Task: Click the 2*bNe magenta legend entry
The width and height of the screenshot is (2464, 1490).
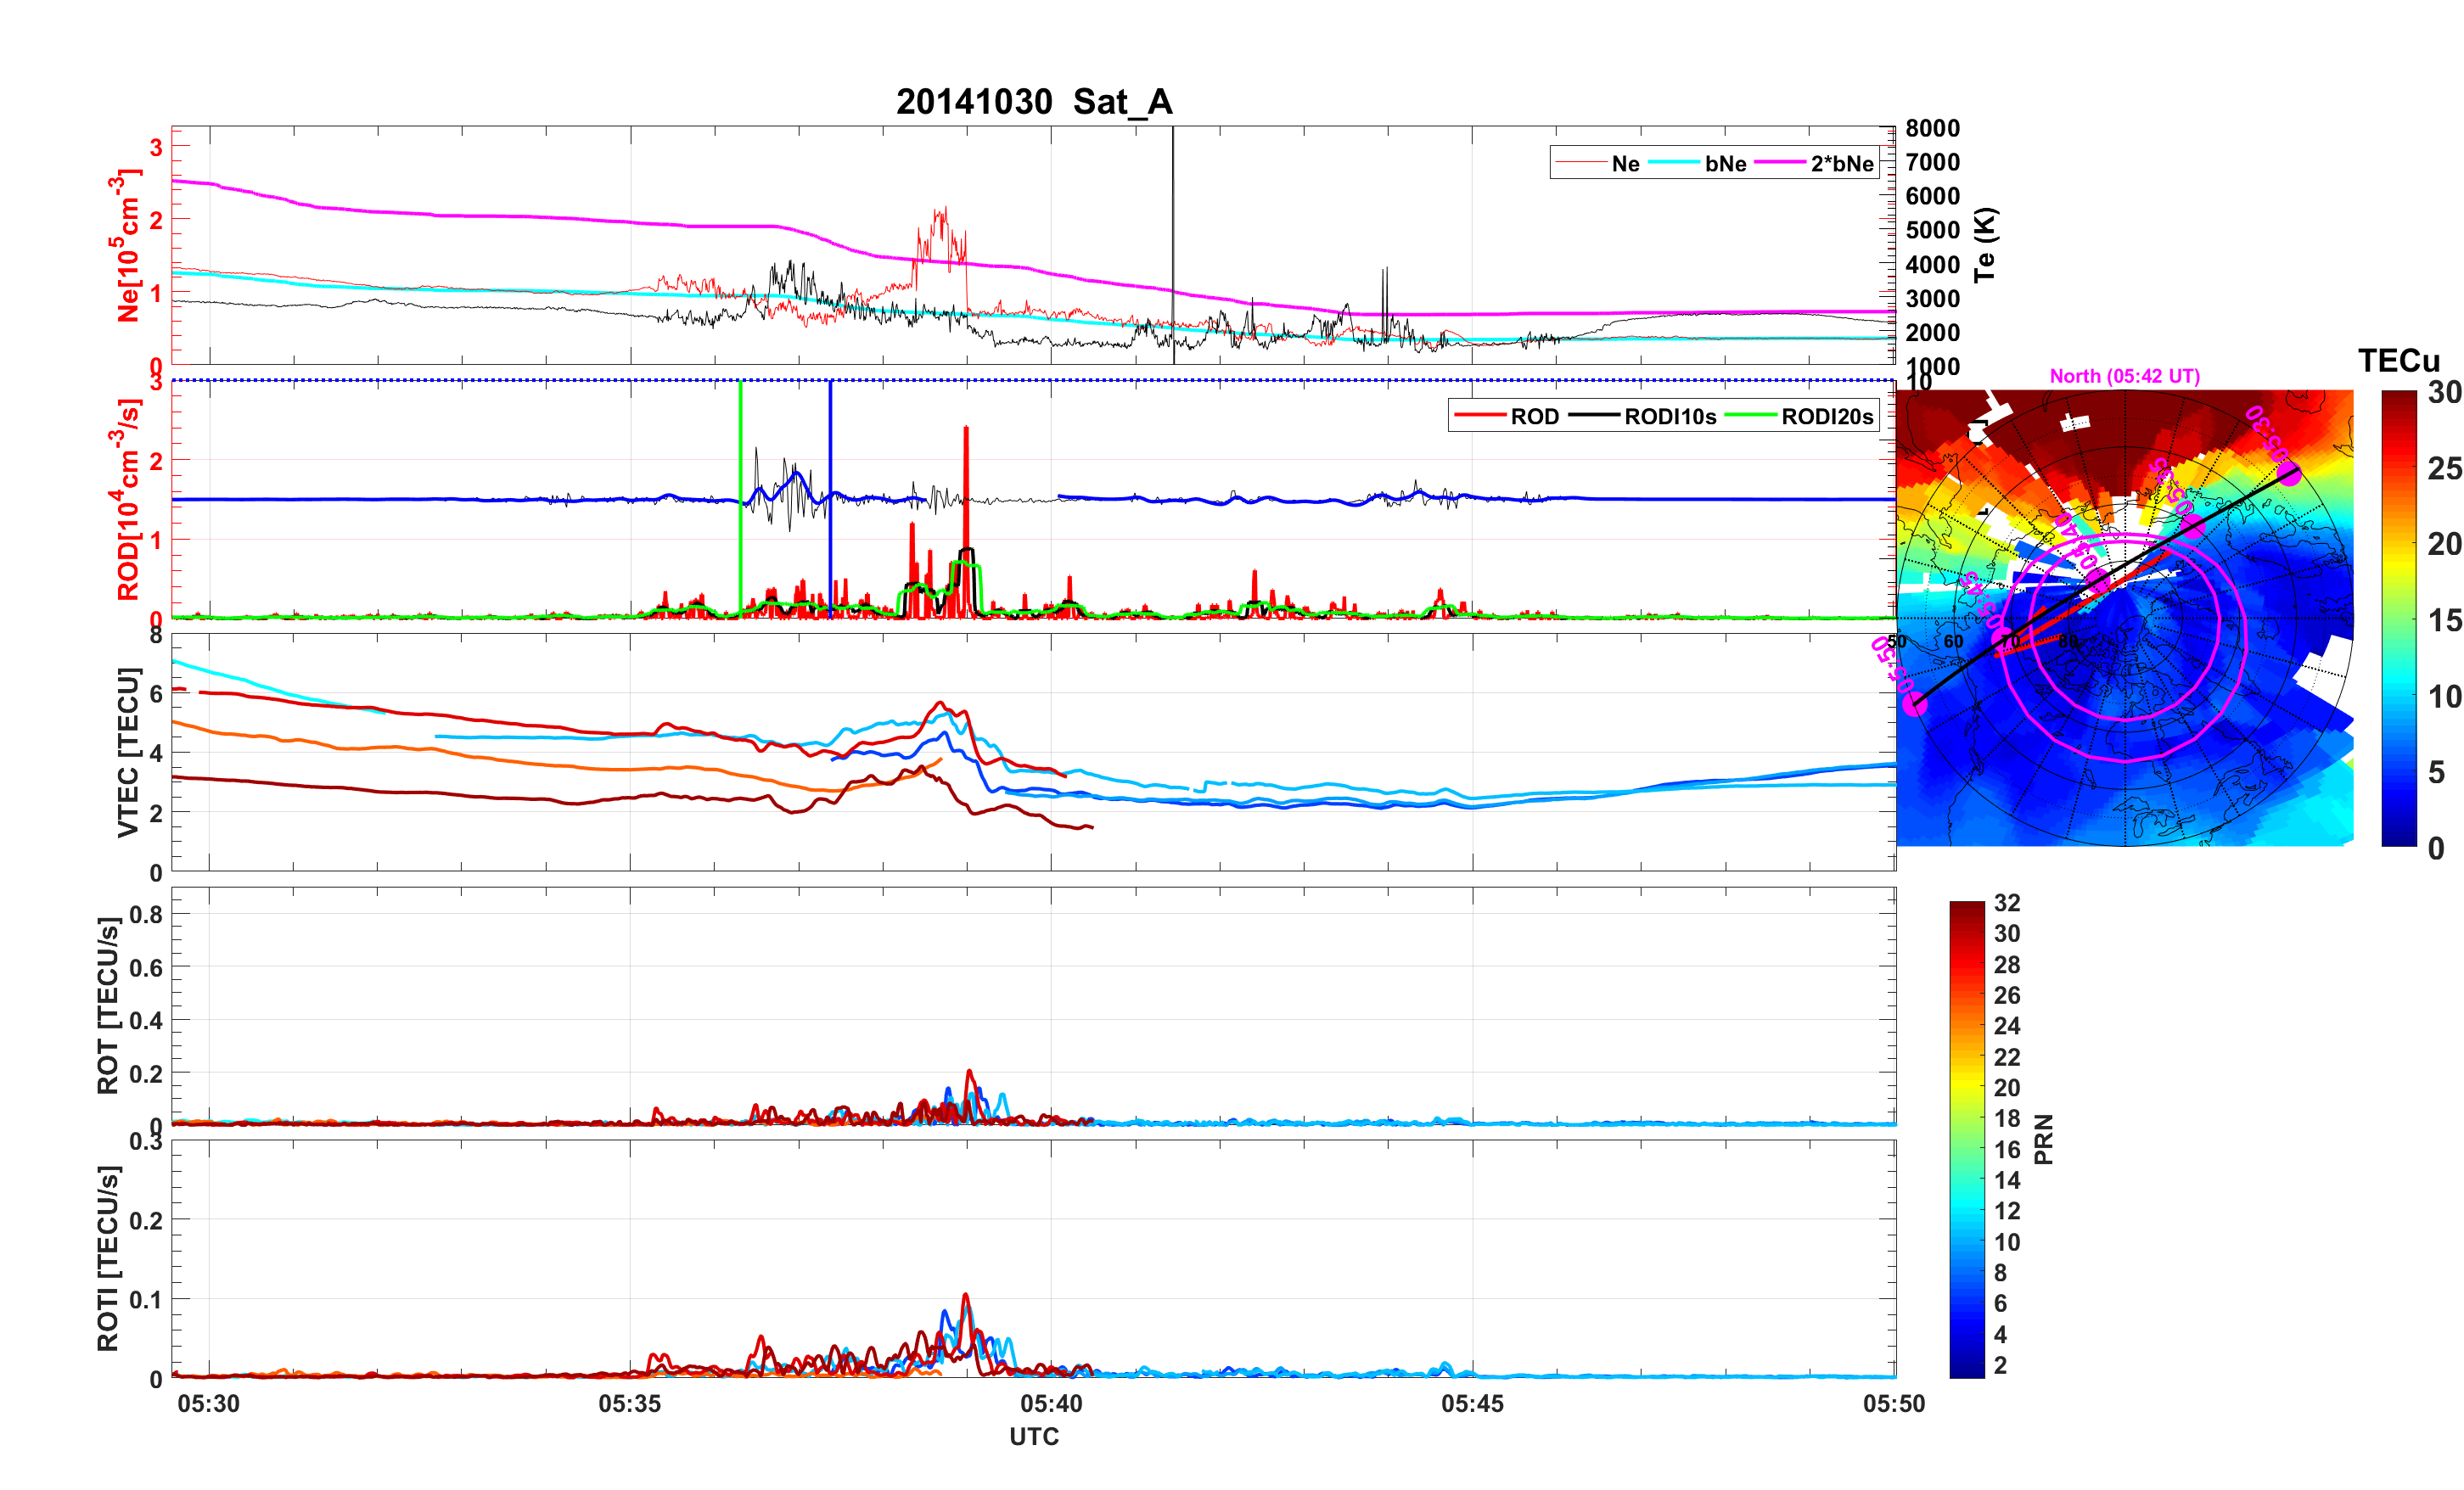Action: [x=1779, y=163]
